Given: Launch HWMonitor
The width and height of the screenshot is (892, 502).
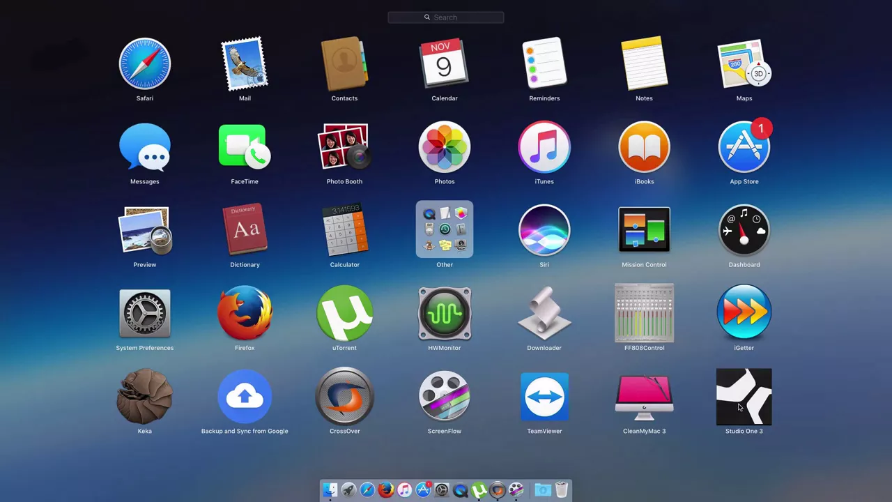Looking at the screenshot, I should pyautogui.click(x=444, y=314).
